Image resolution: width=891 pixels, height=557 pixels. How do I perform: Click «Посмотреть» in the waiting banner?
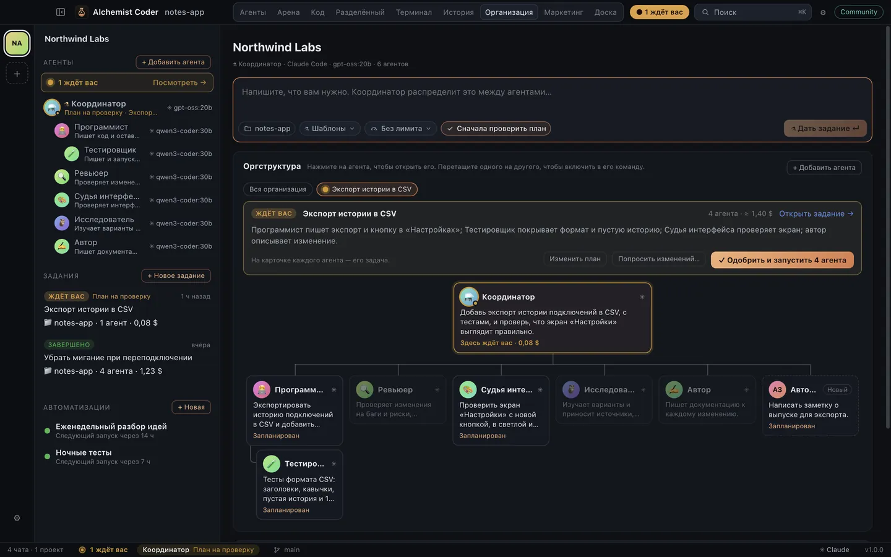click(x=179, y=82)
